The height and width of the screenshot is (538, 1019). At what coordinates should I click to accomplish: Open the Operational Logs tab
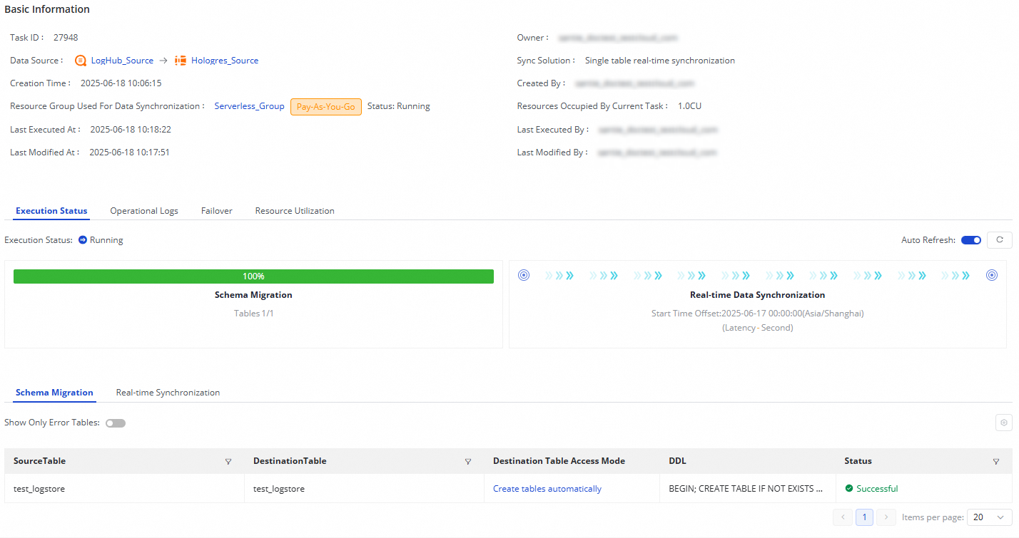[144, 211]
